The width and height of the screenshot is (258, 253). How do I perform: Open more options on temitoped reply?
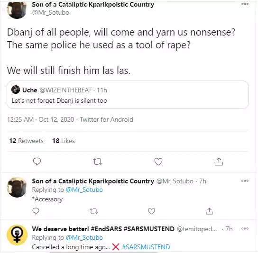(245, 228)
